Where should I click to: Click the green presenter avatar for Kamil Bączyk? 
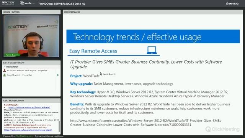[5, 75]
